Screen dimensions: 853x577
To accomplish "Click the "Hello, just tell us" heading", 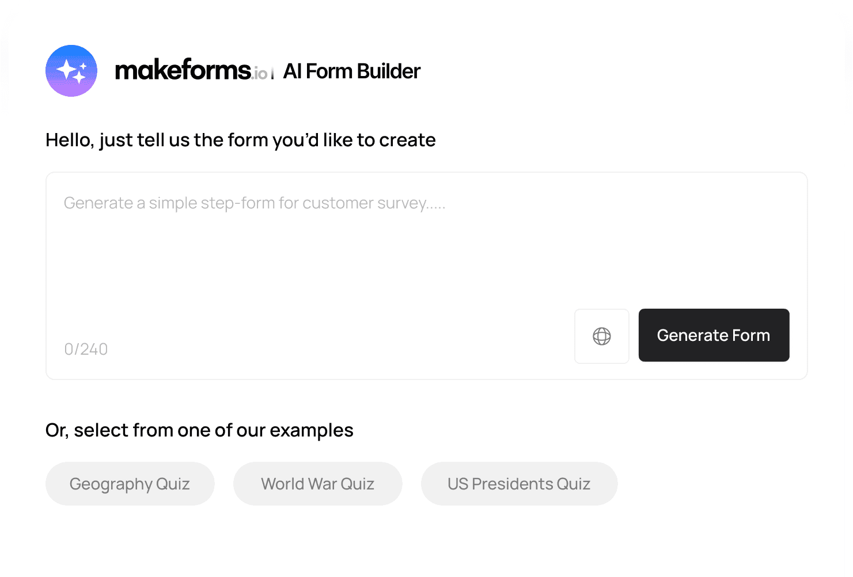I will point(240,140).
